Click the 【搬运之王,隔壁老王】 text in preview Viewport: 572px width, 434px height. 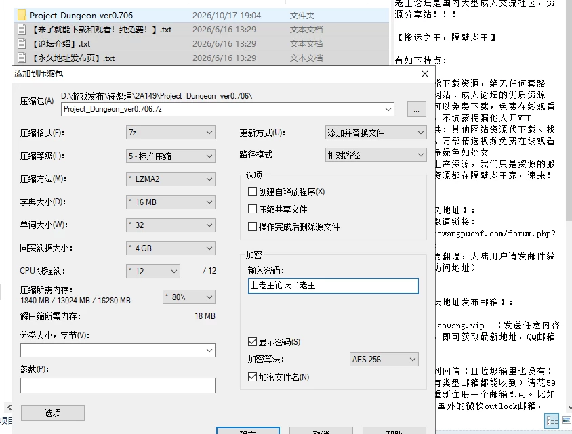446,37
